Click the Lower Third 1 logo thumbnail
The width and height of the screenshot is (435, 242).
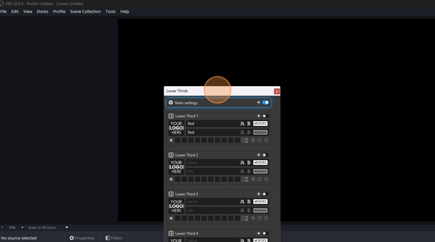[176, 128]
